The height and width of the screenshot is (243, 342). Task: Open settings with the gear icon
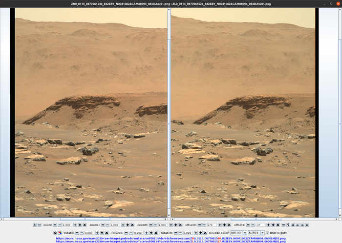(x=55, y=233)
